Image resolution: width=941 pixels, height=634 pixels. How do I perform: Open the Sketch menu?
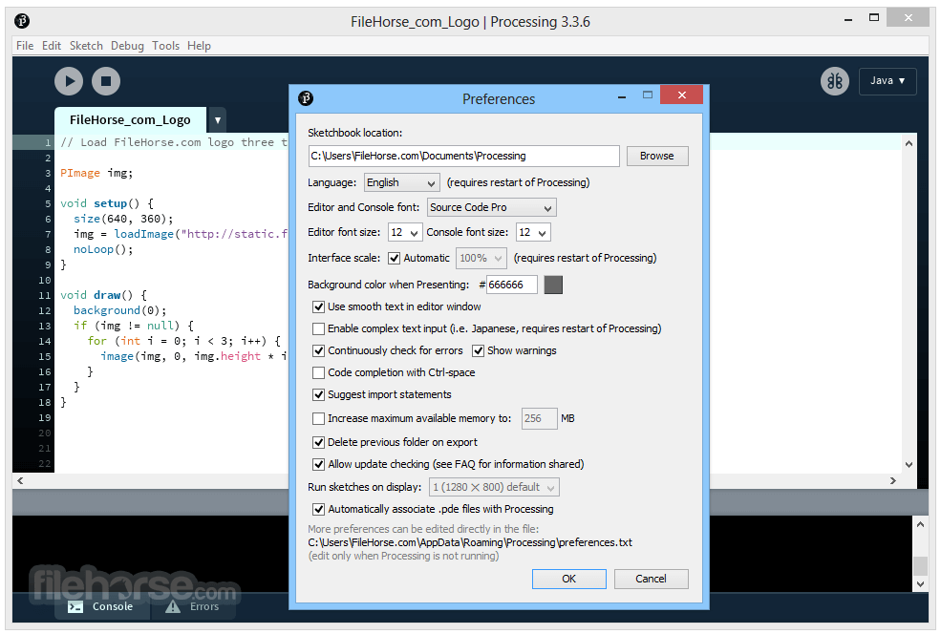(86, 46)
